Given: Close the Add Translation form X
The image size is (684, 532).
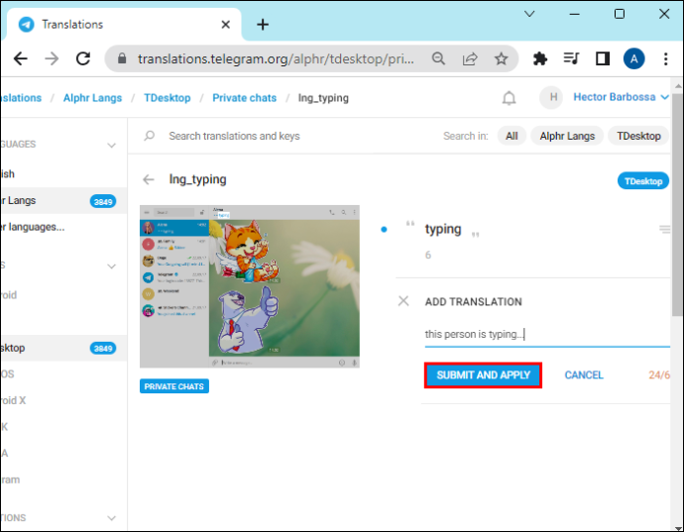Looking at the screenshot, I should 403,301.
